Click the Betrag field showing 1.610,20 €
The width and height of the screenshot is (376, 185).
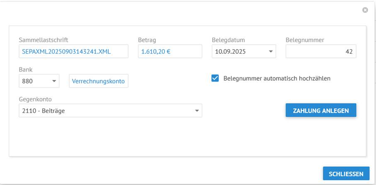pyautogui.click(x=170, y=52)
